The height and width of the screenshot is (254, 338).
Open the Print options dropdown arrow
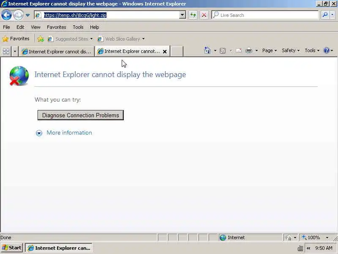tap(256, 50)
